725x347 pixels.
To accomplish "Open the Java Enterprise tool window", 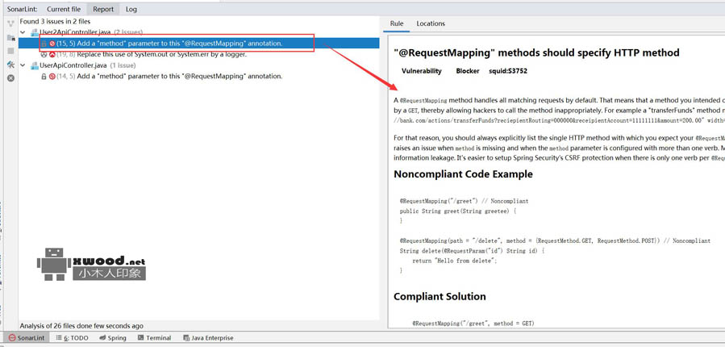I will (x=208, y=338).
